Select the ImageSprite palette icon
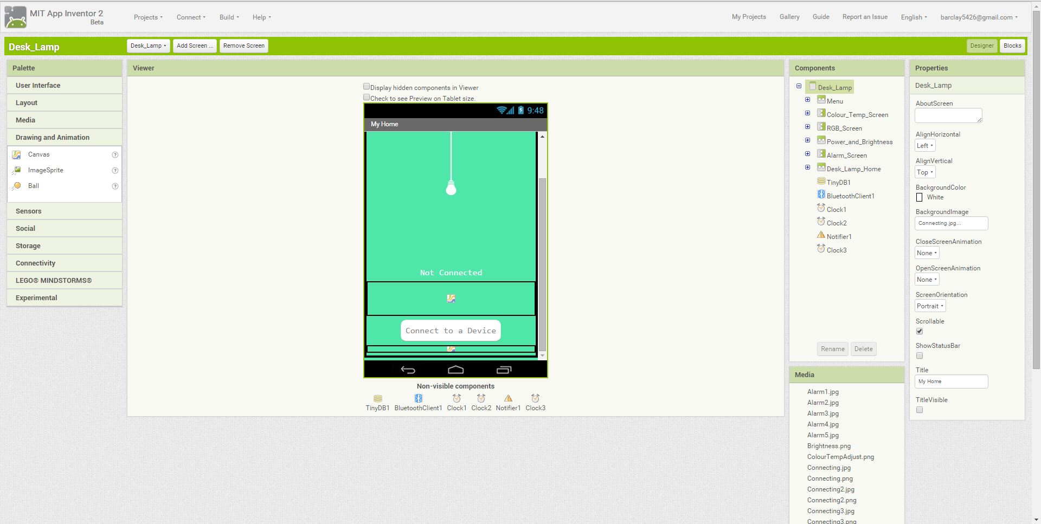The image size is (1041, 524). [x=17, y=170]
